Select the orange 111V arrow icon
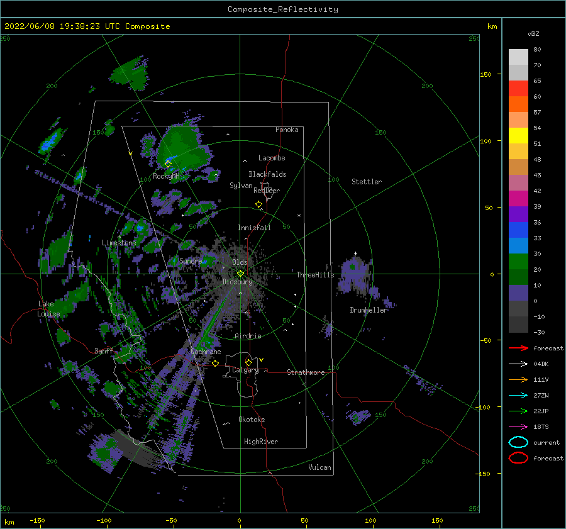566x529 pixels. [x=518, y=379]
